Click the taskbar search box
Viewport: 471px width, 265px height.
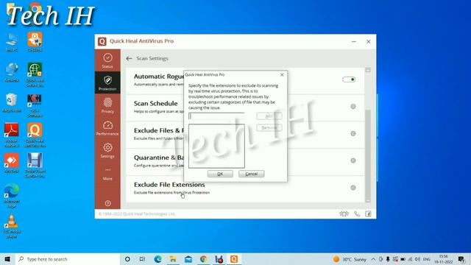tap(68, 259)
